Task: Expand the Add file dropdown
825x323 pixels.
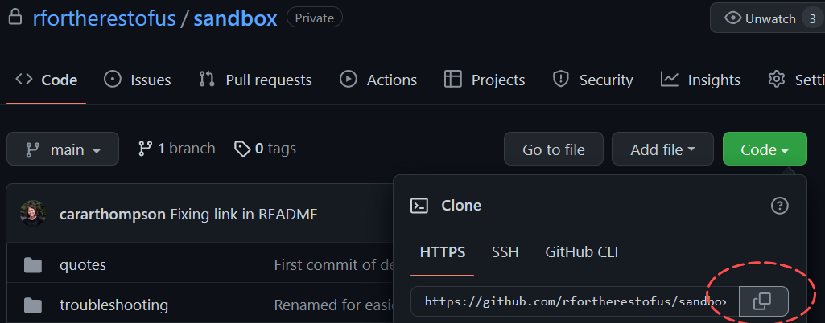Action: (x=662, y=149)
